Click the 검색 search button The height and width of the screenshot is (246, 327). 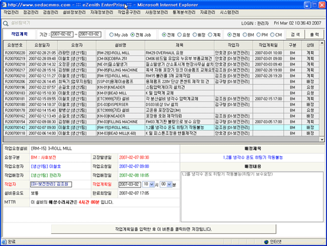295,34
